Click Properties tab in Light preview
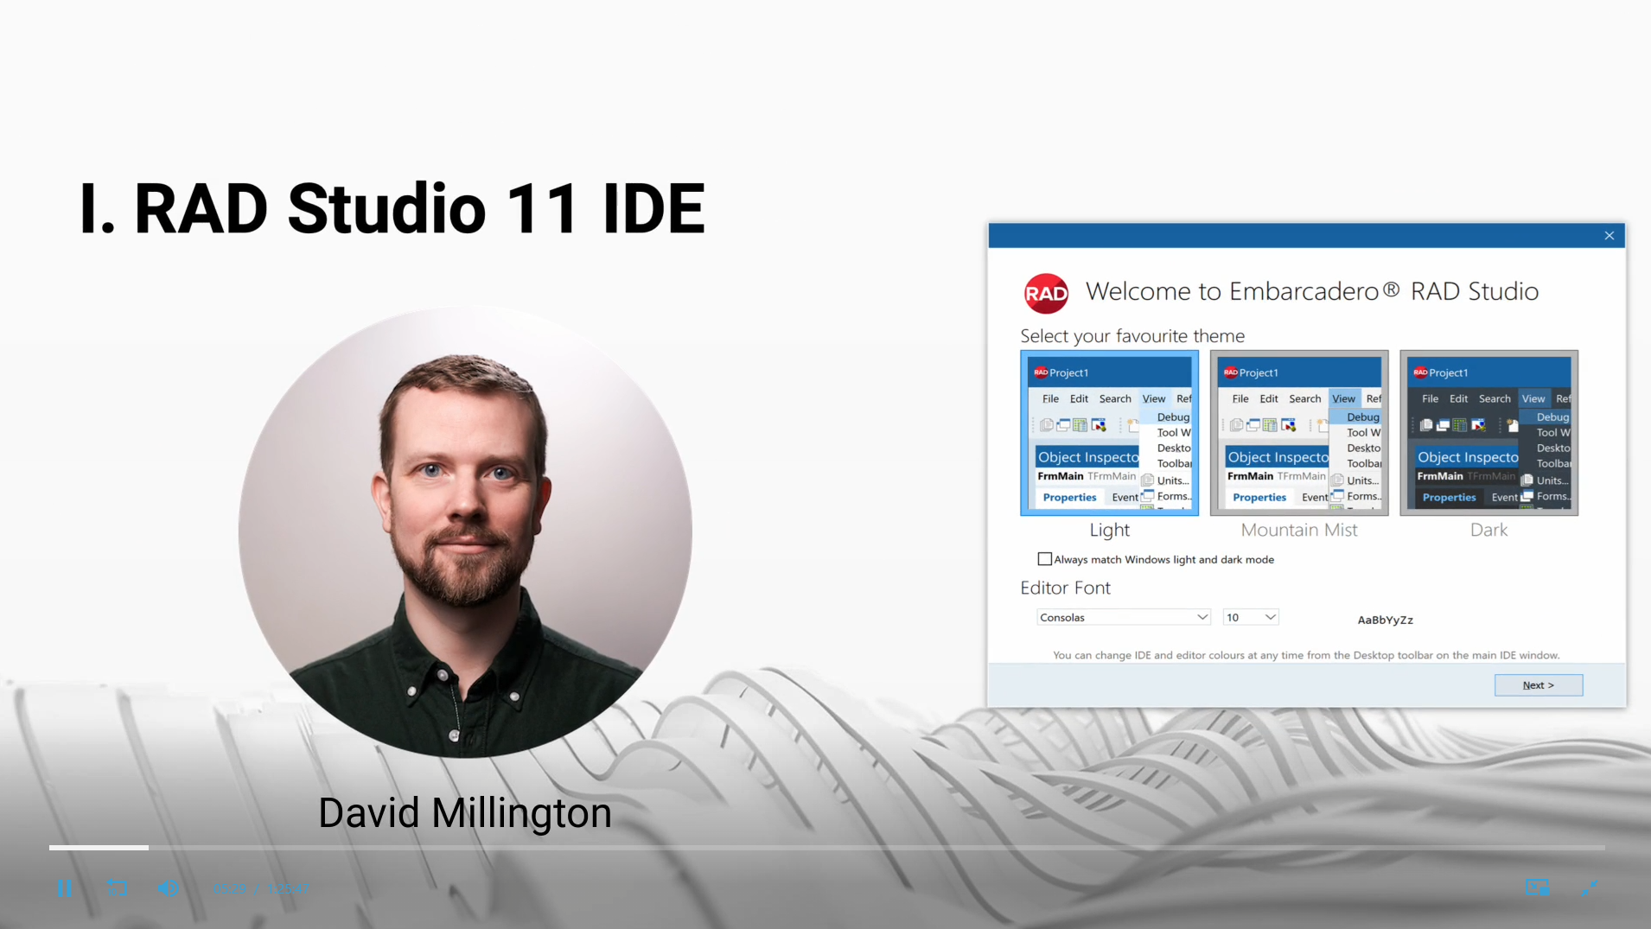 pos(1069,497)
